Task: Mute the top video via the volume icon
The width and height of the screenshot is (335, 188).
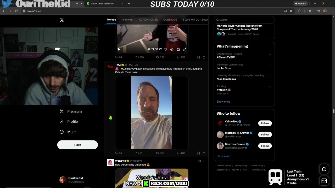Action: 165,49
